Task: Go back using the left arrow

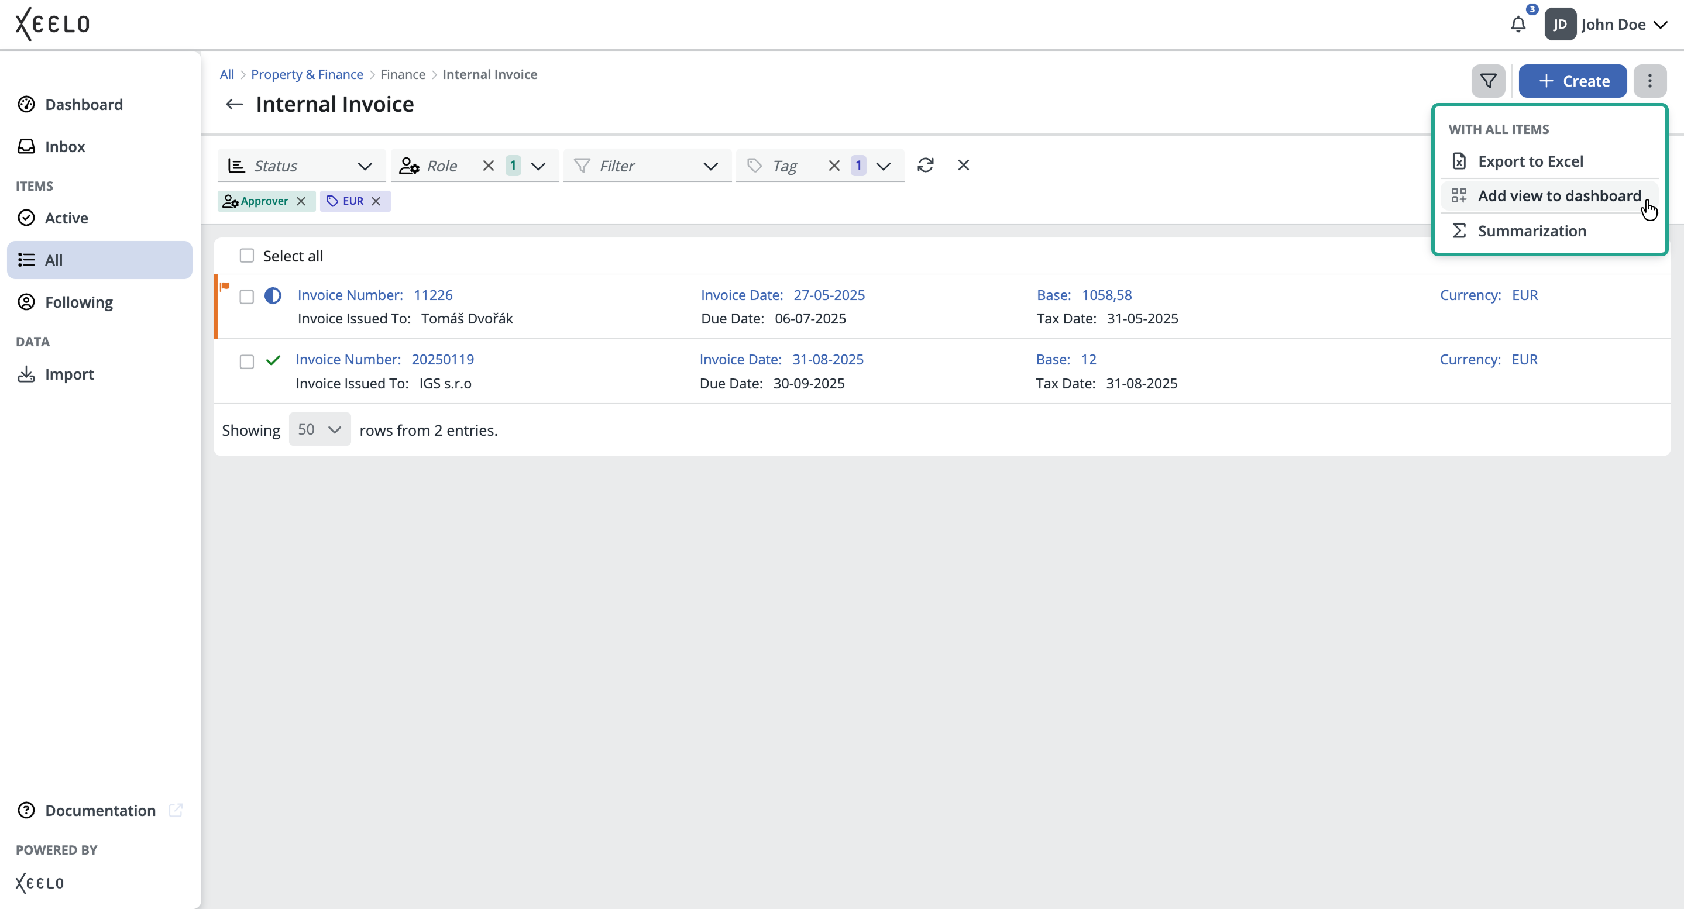Action: pyautogui.click(x=234, y=105)
